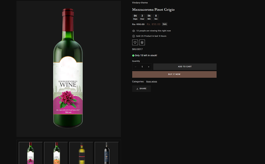
Task: Click the Sale badge next to price
Action: (x=164, y=24)
